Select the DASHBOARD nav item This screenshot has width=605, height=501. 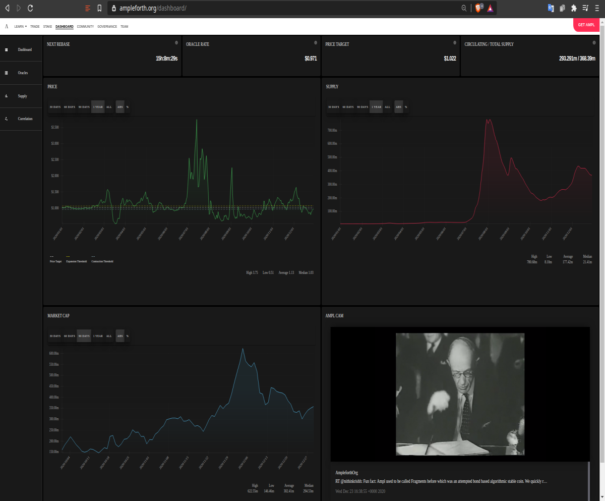pos(65,26)
